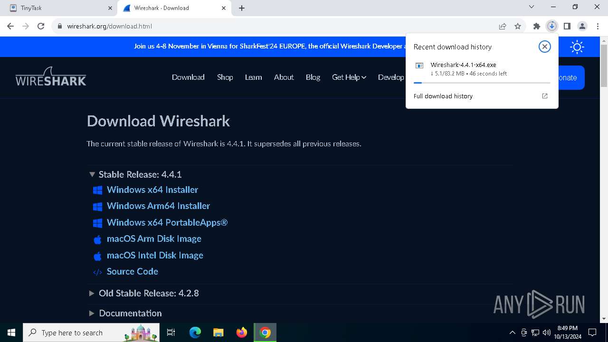Open the Shop nav menu item
608x342 pixels.
point(225,77)
